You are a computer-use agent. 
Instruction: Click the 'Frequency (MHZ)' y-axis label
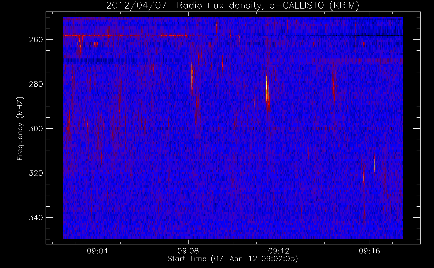(20, 129)
